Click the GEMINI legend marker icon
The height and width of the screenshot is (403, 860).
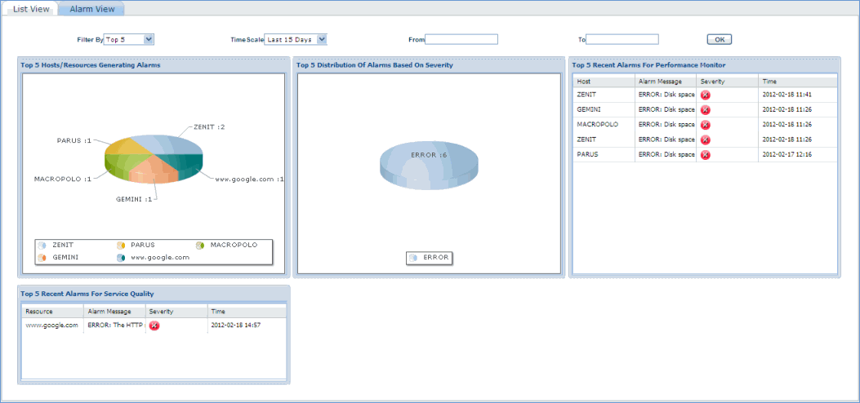pyautogui.click(x=42, y=258)
